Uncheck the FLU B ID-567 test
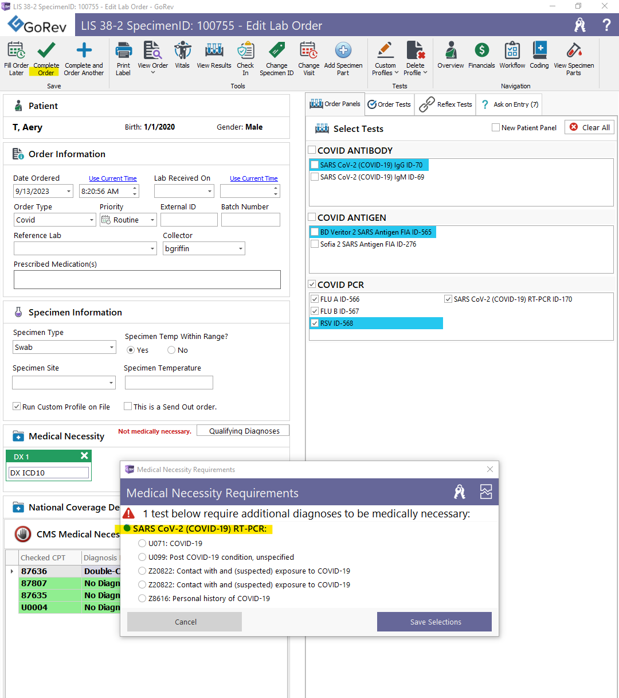619x698 pixels. point(315,311)
